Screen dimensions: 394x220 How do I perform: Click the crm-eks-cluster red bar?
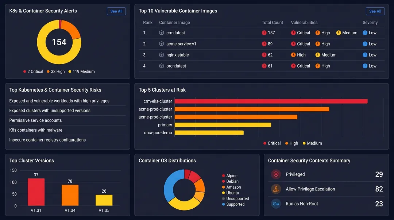pyautogui.click(x=271, y=101)
